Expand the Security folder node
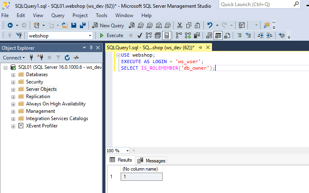 (13, 82)
